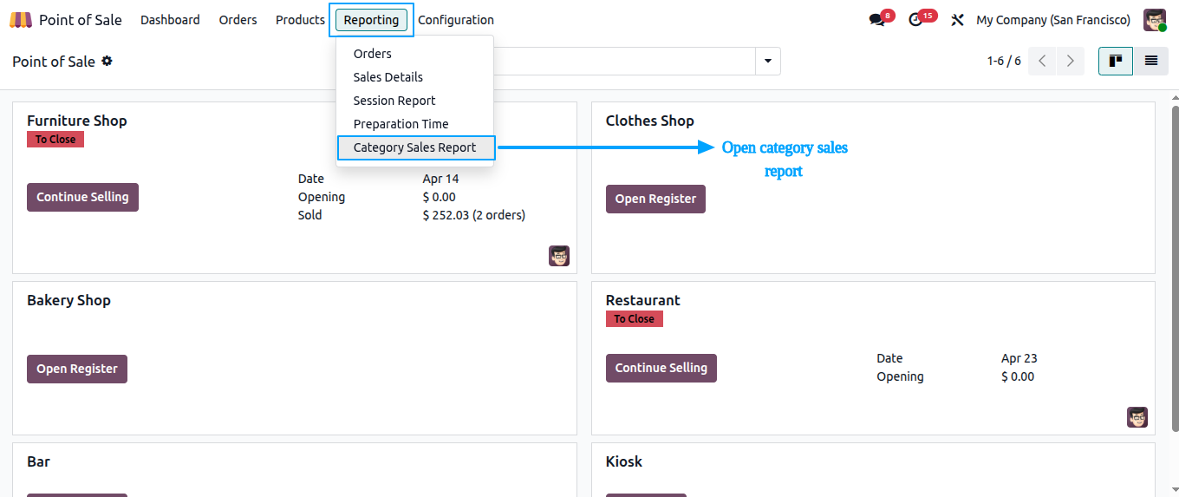Click the Kiosk card title

click(x=624, y=461)
